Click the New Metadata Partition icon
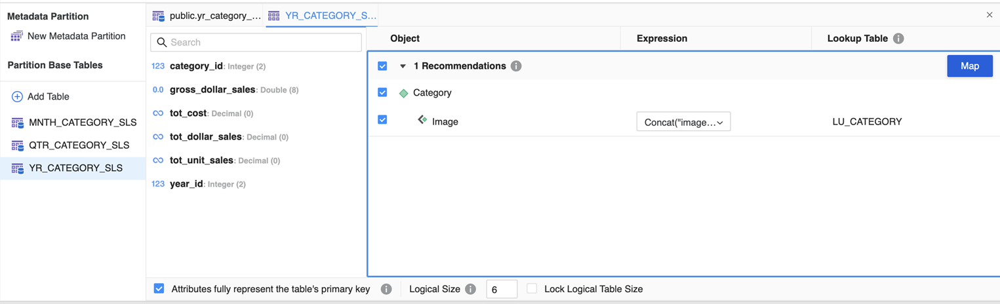This screenshot has width=1000, height=304. coord(16,37)
